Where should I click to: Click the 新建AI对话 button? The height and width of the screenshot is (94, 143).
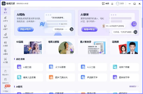[x=89, y=29]
